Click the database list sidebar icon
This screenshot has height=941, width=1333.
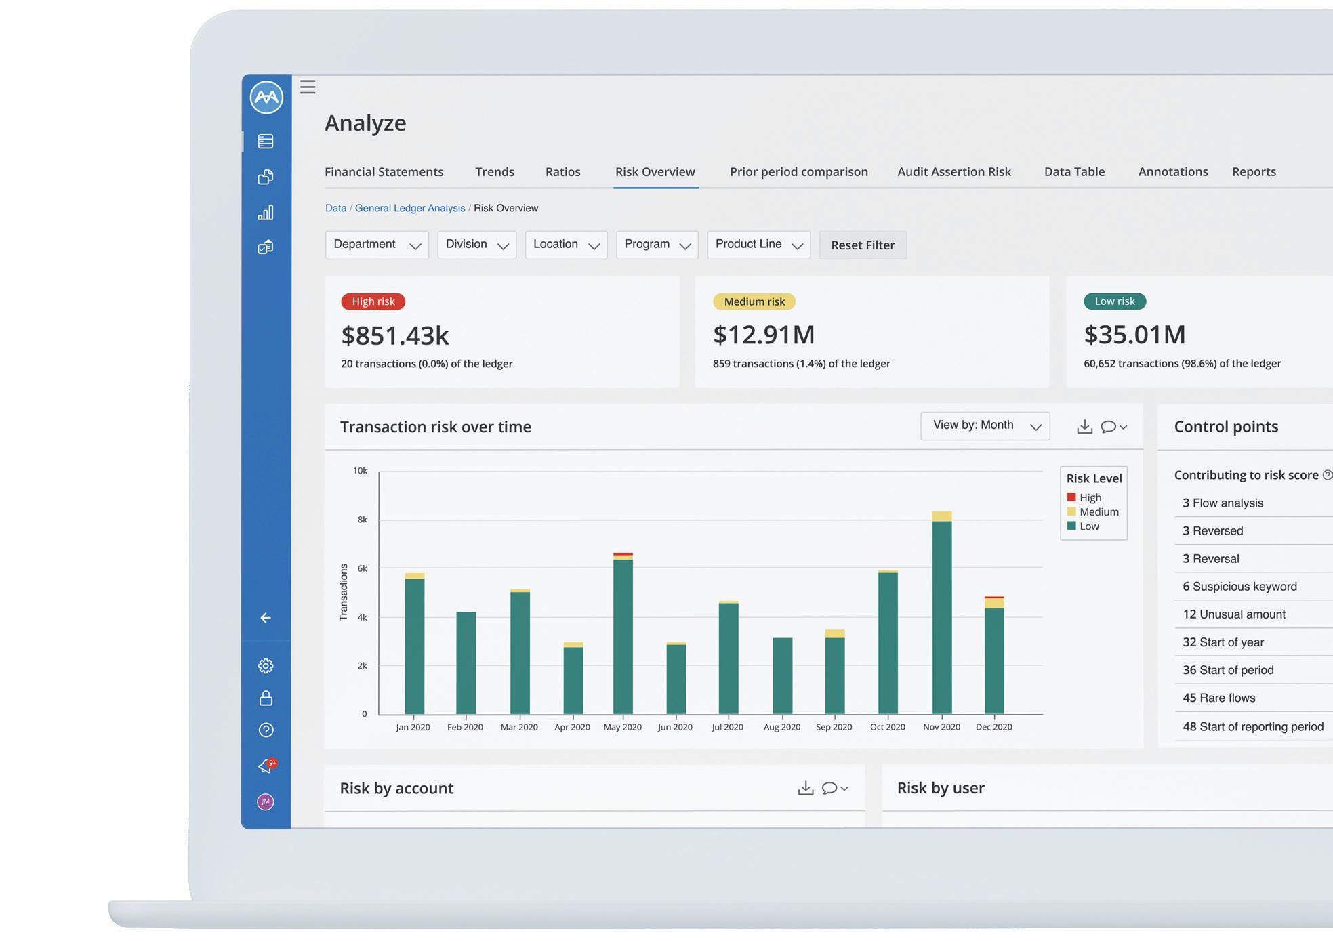click(266, 141)
